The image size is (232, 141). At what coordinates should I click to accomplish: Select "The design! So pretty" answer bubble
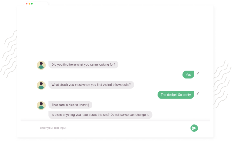pos(176,95)
